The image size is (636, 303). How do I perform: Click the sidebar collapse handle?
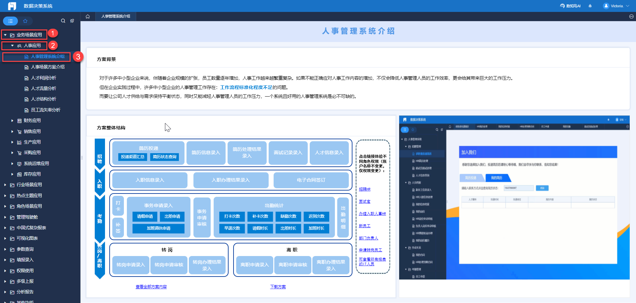click(81, 158)
